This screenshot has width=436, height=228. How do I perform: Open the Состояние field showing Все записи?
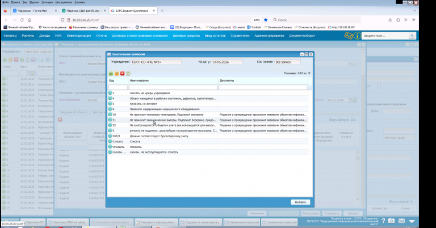click(x=287, y=62)
